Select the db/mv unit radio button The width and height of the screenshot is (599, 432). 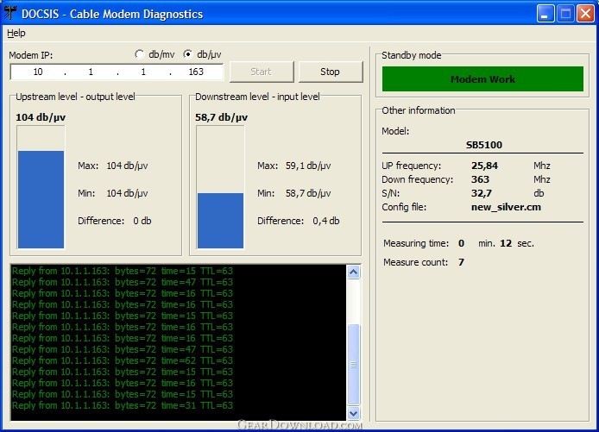tap(140, 54)
